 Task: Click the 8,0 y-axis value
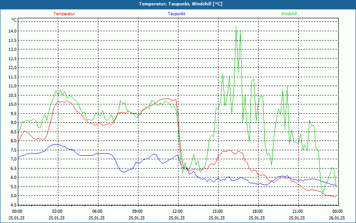(14, 141)
